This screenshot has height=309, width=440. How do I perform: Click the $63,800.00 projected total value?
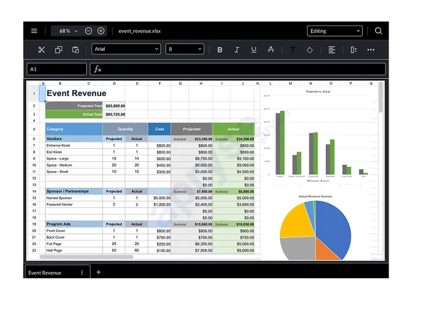pos(114,106)
